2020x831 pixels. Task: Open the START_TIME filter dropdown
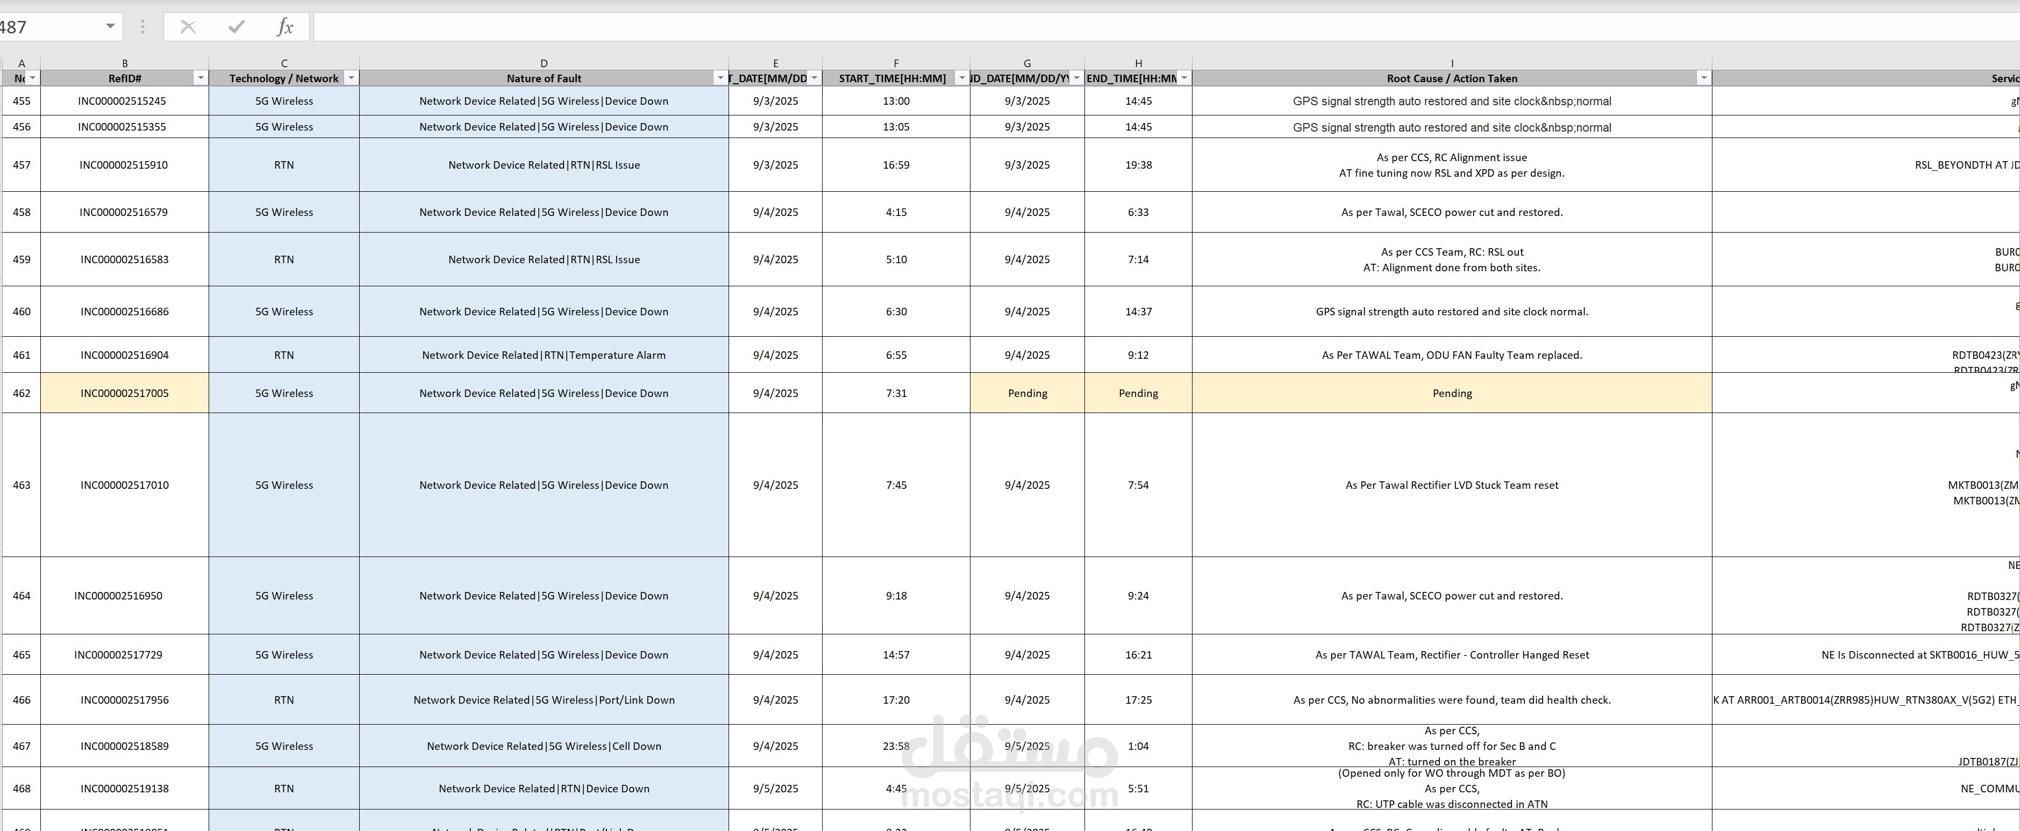coord(961,77)
